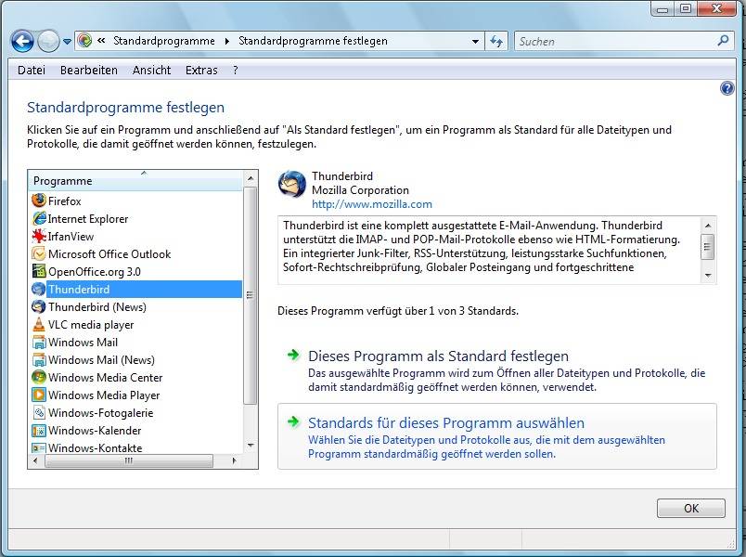Click the blue help question mark icon
The width and height of the screenshot is (746, 557).
coord(727,88)
